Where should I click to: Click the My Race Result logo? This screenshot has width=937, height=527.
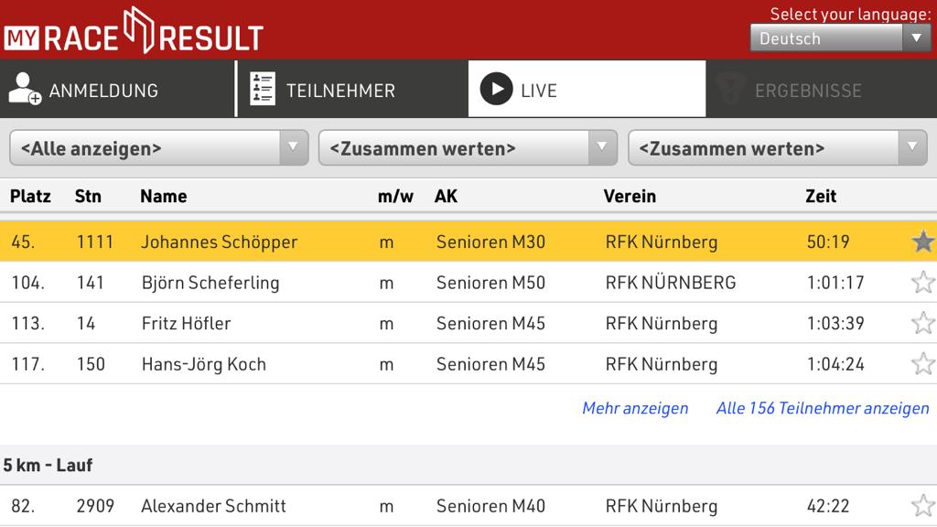tap(134, 31)
